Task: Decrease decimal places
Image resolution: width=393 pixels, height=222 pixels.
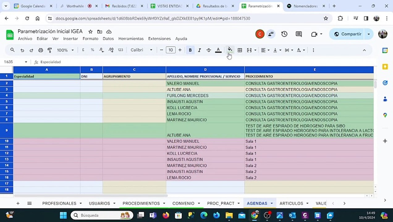Action: tap(101, 50)
